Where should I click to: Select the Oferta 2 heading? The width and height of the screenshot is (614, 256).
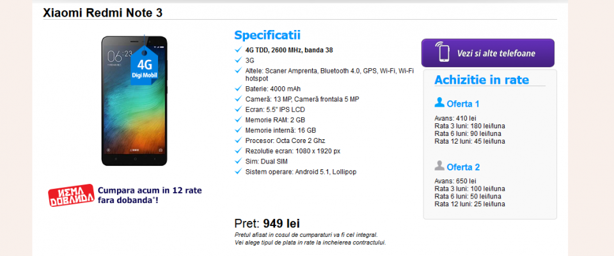pyautogui.click(x=463, y=167)
